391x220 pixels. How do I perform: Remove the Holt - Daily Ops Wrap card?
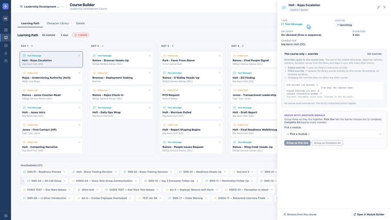pos(150,108)
